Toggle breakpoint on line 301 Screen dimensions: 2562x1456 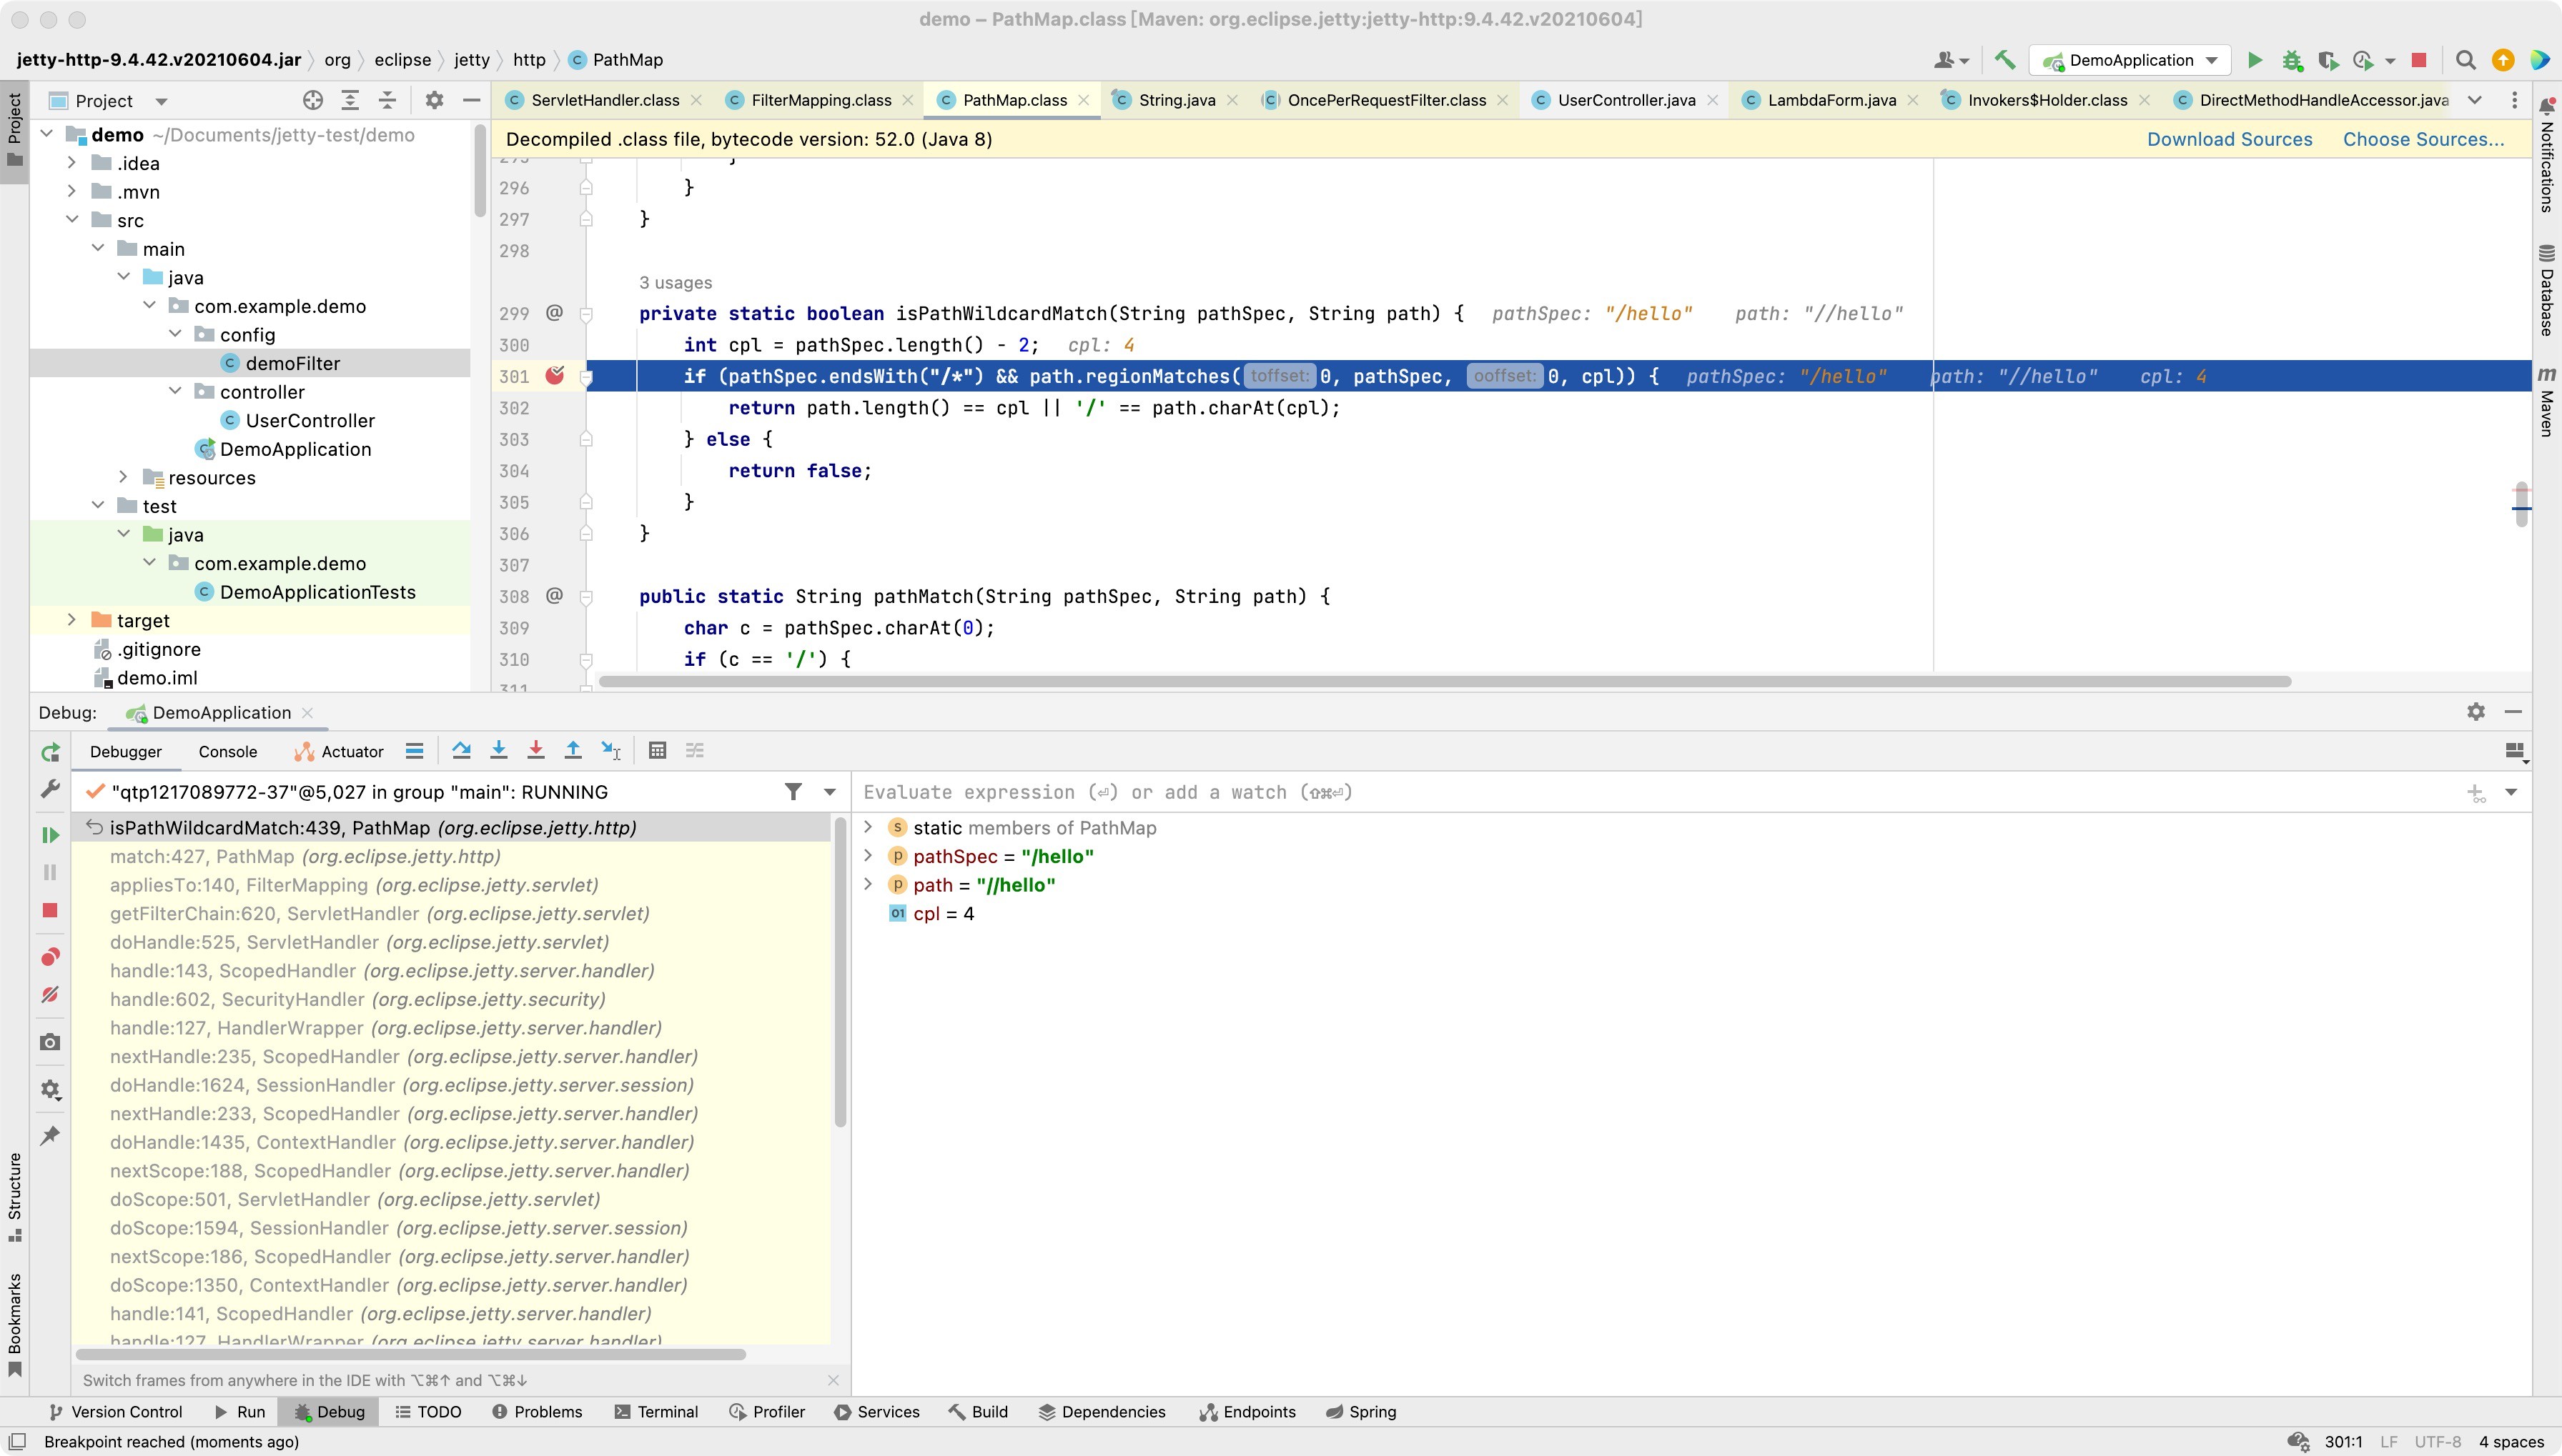(554, 376)
